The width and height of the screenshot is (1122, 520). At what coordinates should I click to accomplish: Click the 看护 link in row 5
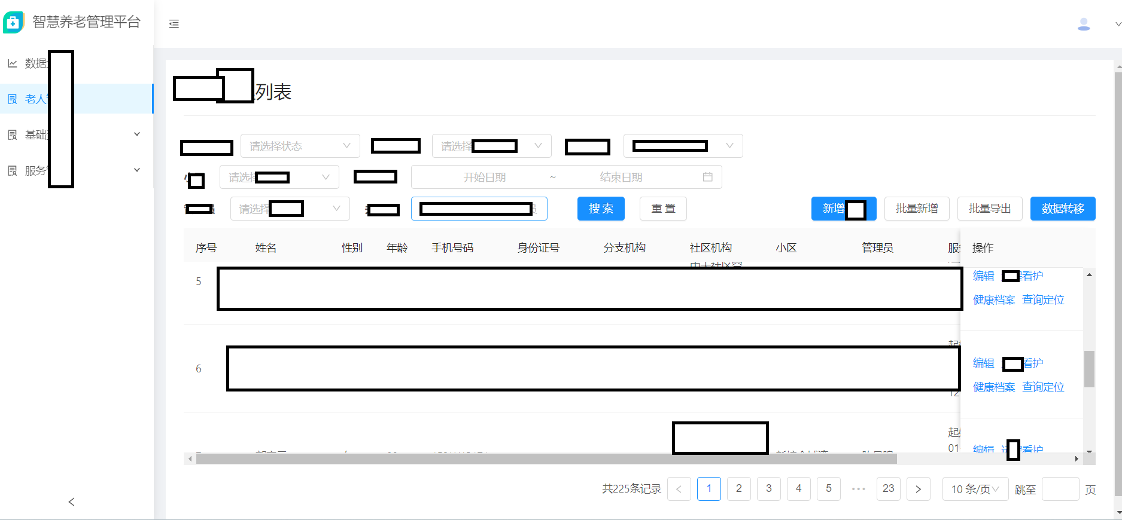point(1033,276)
